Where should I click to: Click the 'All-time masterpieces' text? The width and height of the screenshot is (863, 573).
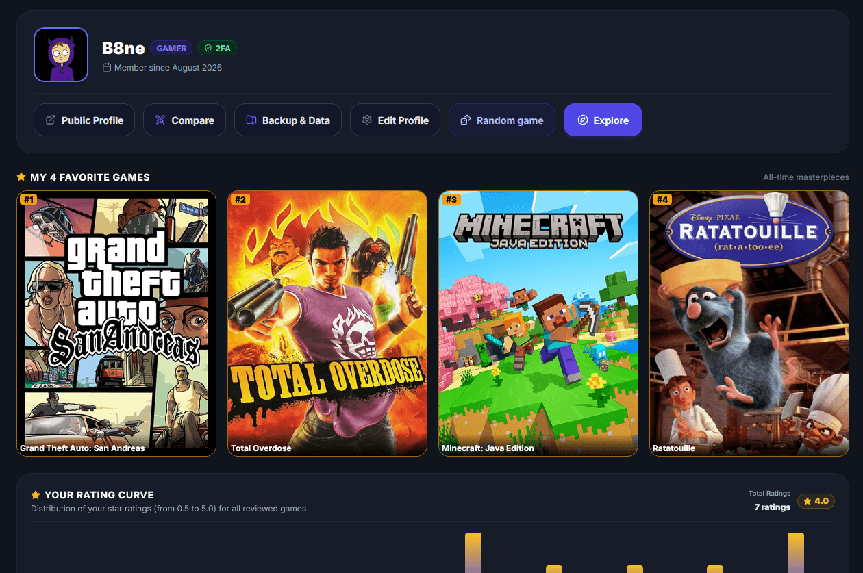click(806, 177)
